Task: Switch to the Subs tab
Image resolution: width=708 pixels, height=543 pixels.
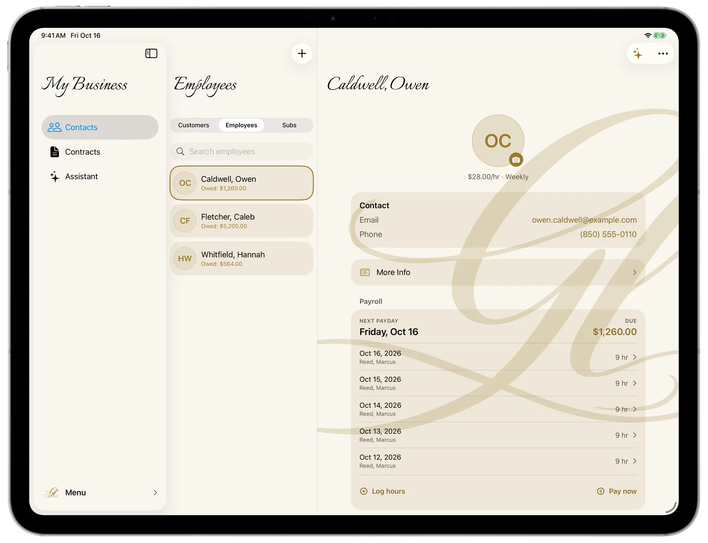Action: tap(289, 125)
